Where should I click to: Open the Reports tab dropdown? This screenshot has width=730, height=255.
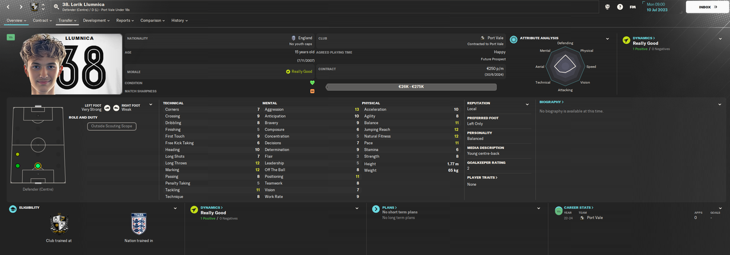(125, 21)
